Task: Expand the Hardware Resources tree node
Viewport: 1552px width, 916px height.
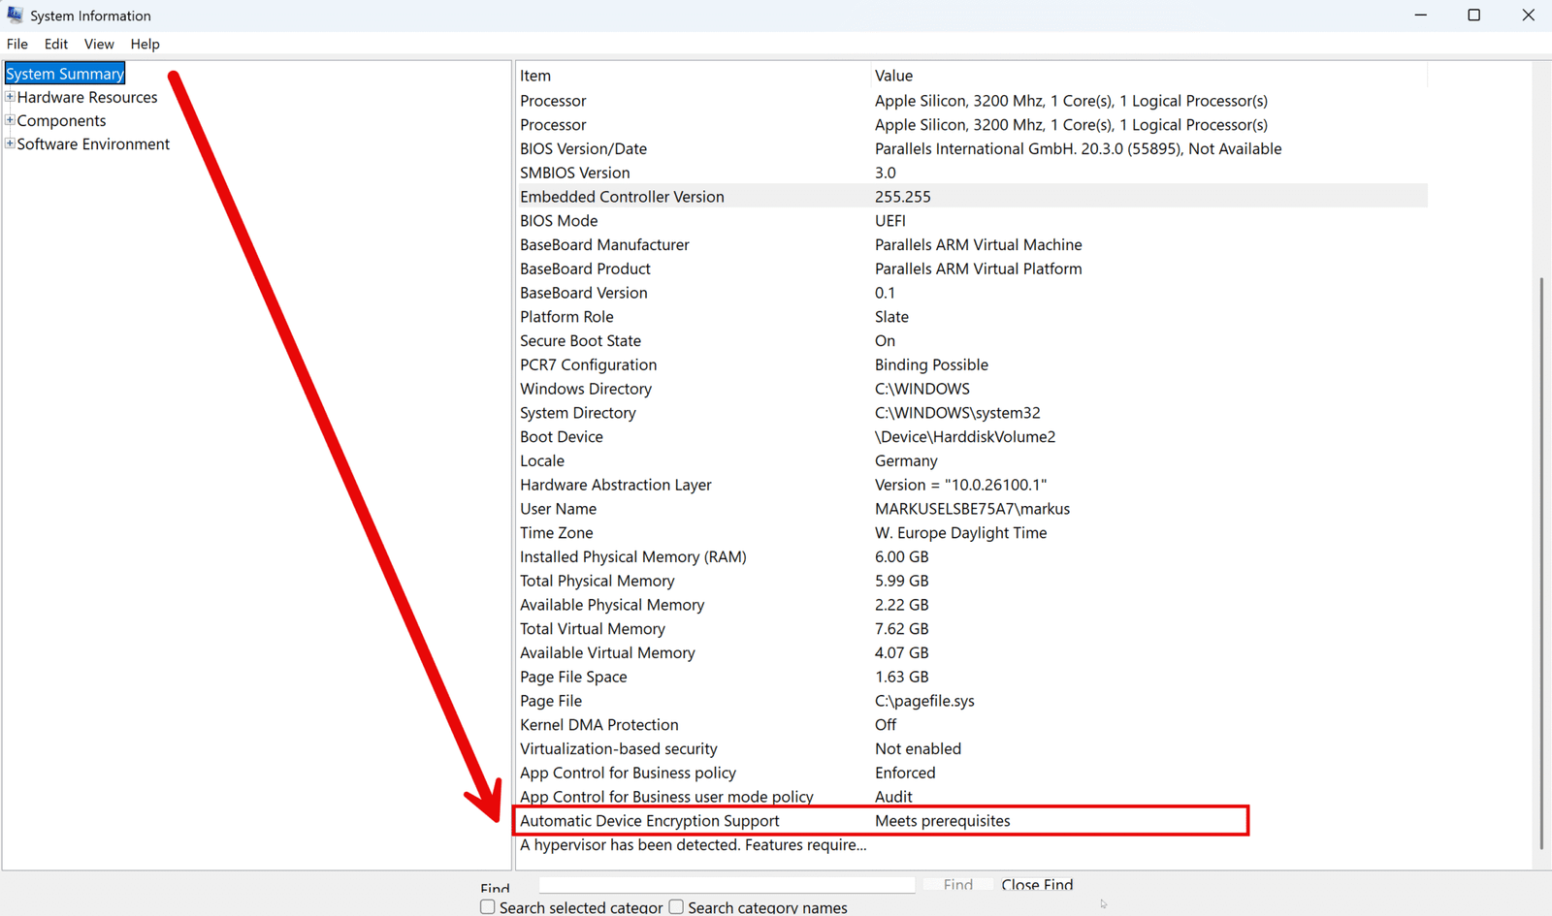Action: pyautogui.click(x=10, y=97)
